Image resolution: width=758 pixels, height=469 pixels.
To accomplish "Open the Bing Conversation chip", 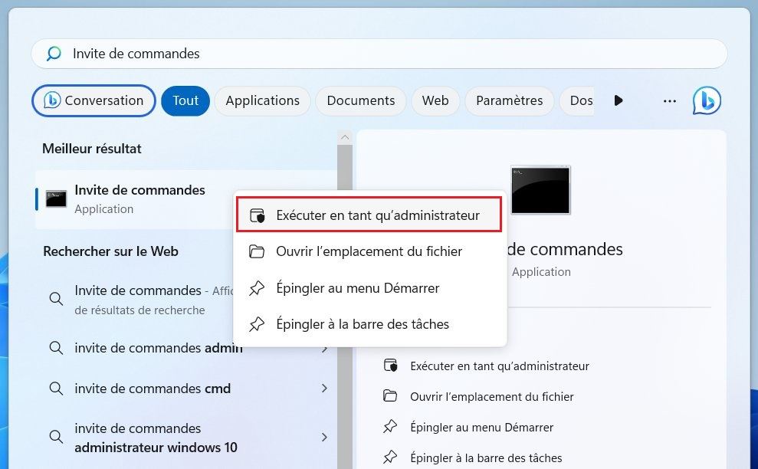I will [94, 100].
